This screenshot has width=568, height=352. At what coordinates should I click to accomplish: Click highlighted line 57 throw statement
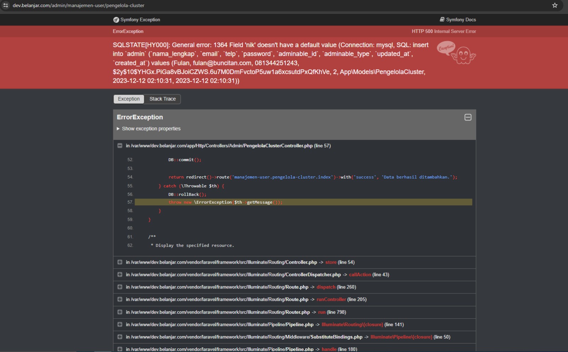coord(225,202)
